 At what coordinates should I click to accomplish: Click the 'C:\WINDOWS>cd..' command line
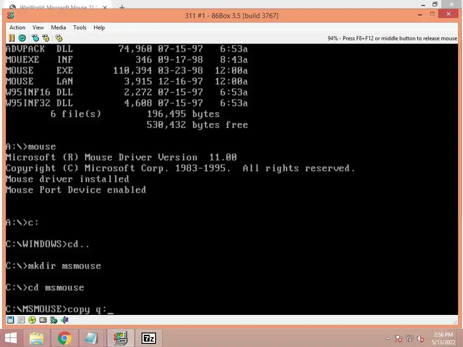click(x=47, y=244)
